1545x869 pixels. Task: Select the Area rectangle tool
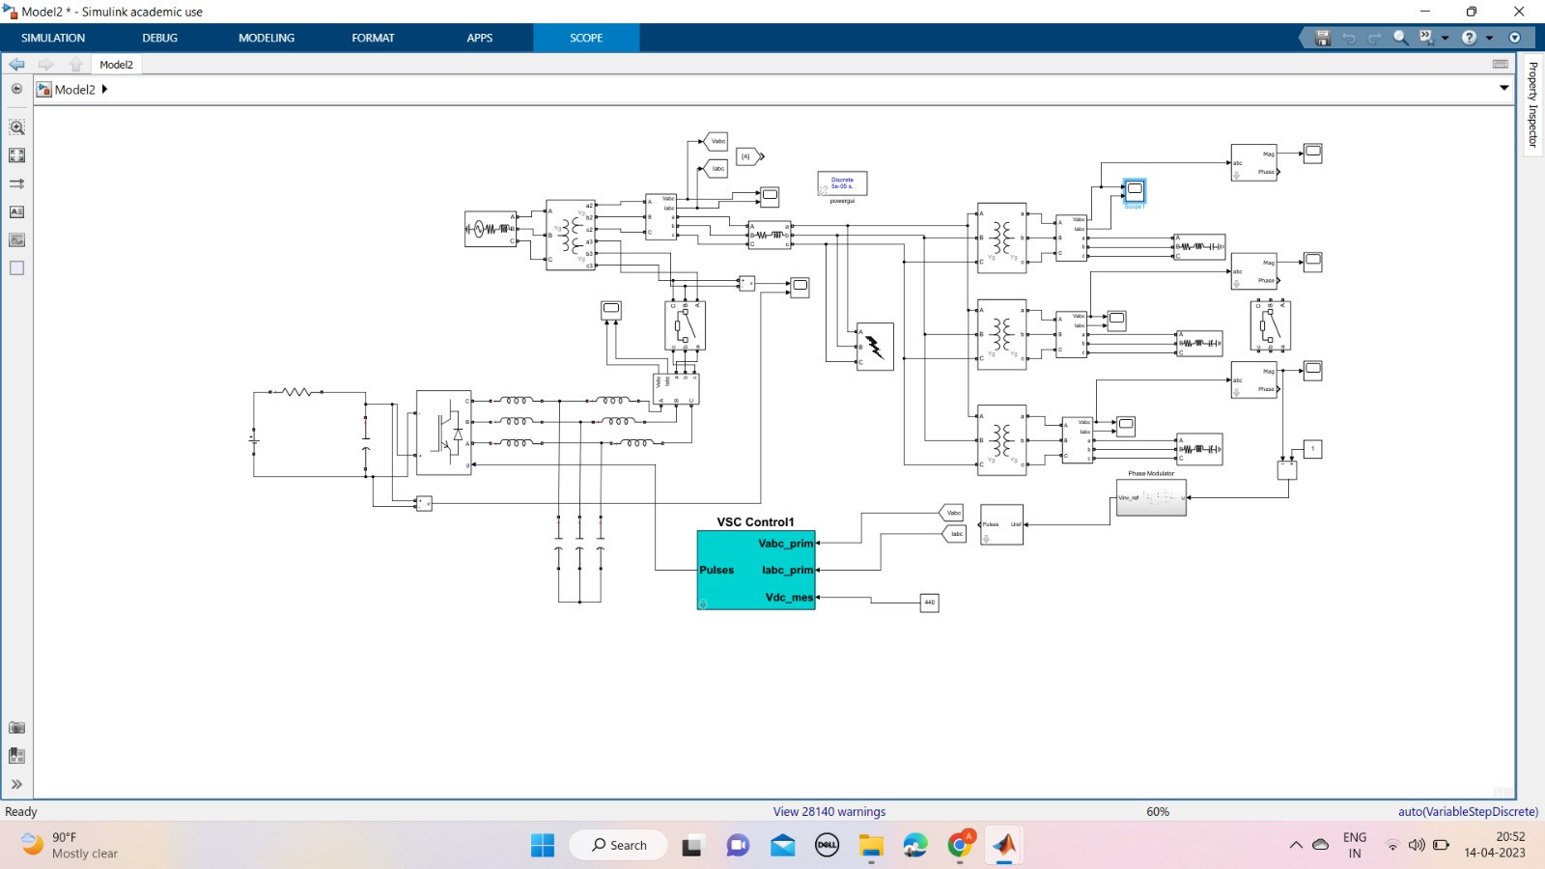[x=16, y=267]
